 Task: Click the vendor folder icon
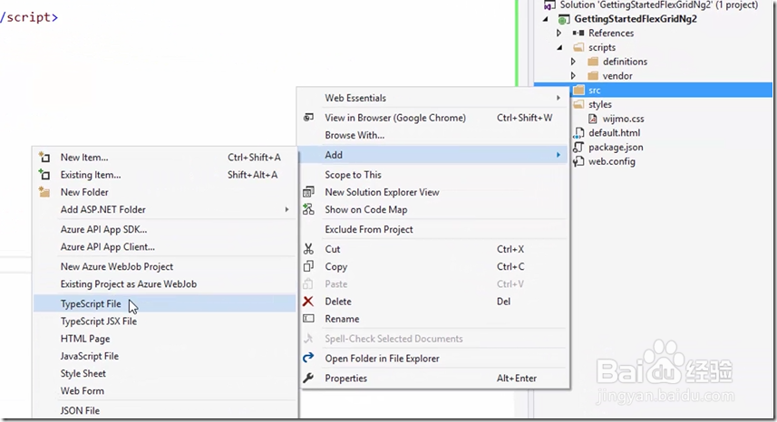click(593, 76)
